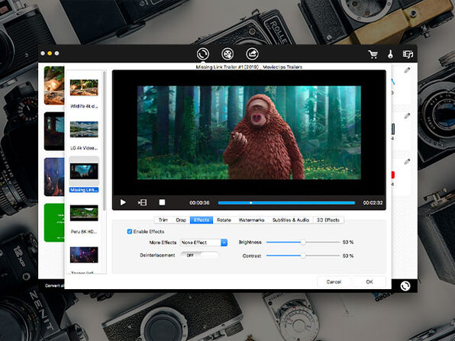Select the LG 4k Video thumbnail
This screenshot has height=341, width=455.
click(x=84, y=130)
